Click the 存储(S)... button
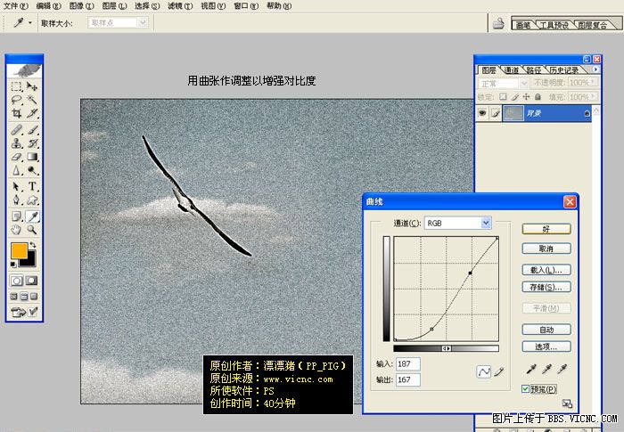The width and height of the screenshot is (624, 432). 546,287
